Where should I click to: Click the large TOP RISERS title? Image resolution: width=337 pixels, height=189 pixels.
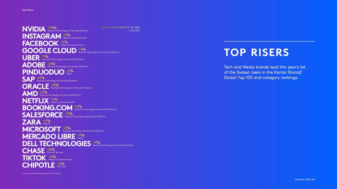[256, 52]
